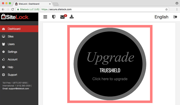Screen dimensions: 180x105
Task: Click the International phone number text
Action: [x=17, y=86]
